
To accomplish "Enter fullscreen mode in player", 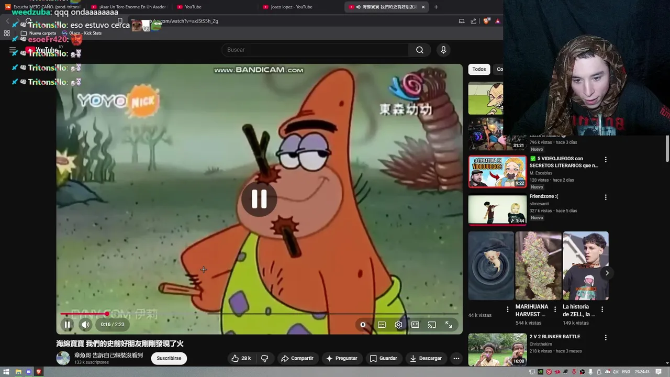I will (449, 325).
